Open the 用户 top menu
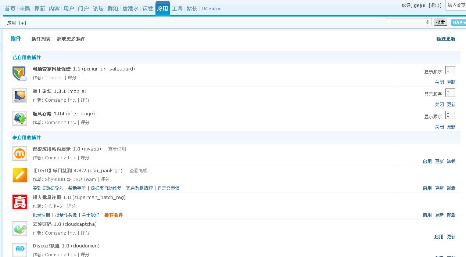The width and height of the screenshot is (466, 257). [69, 8]
